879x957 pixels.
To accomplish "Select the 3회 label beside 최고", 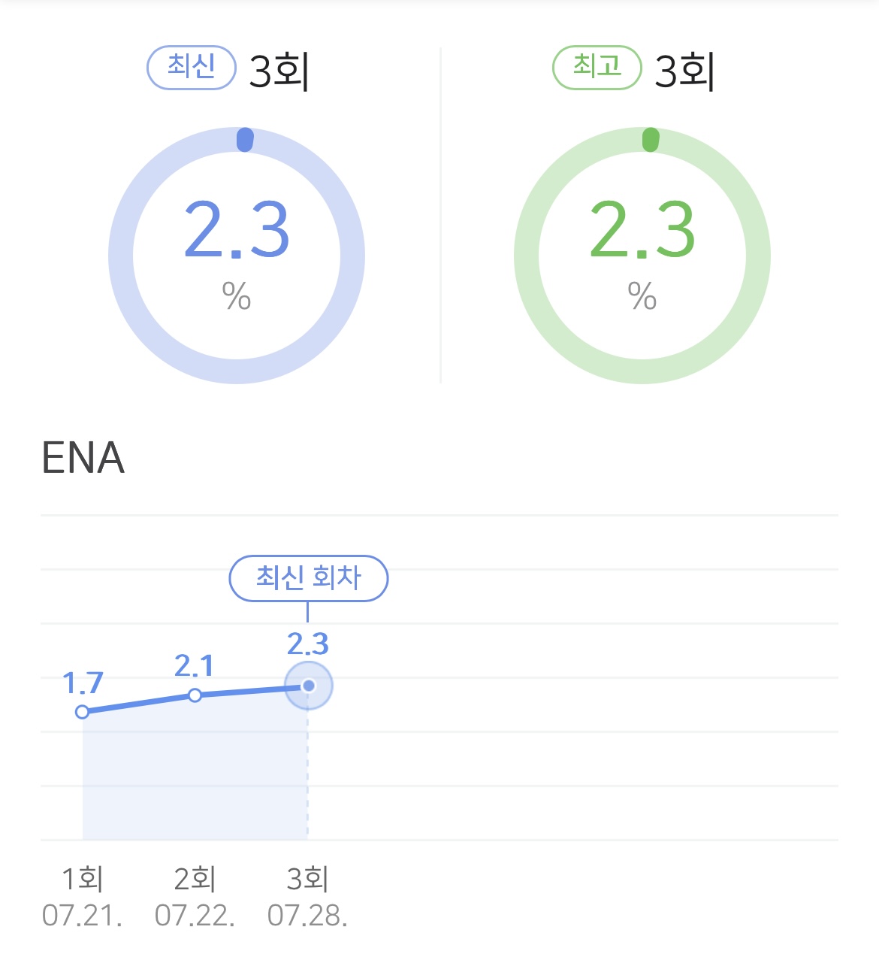I will [684, 71].
